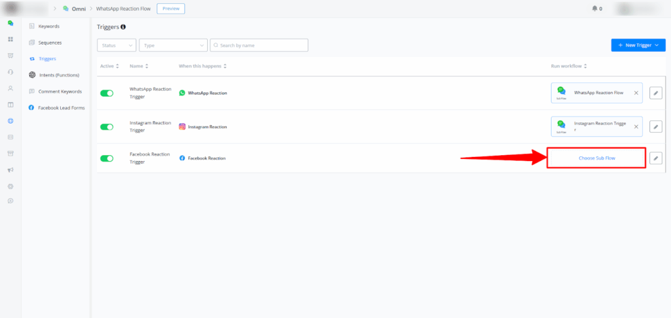Image resolution: width=671 pixels, height=318 pixels.
Task: Click the Triggers info icon
Action: coord(123,27)
